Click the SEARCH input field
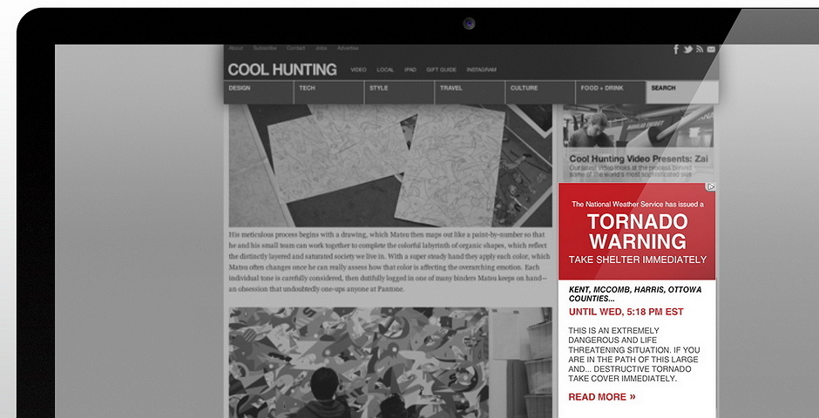The width and height of the screenshot is (819, 418). click(x=682, y=92)
